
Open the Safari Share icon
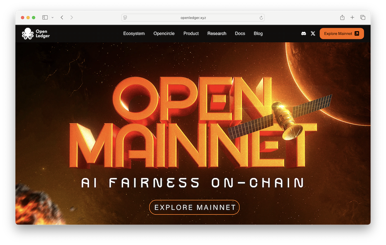tap(342, 17)
